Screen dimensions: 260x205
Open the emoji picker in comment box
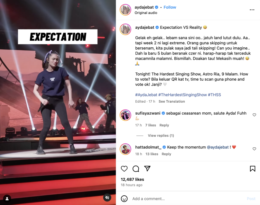coord(124,199)
